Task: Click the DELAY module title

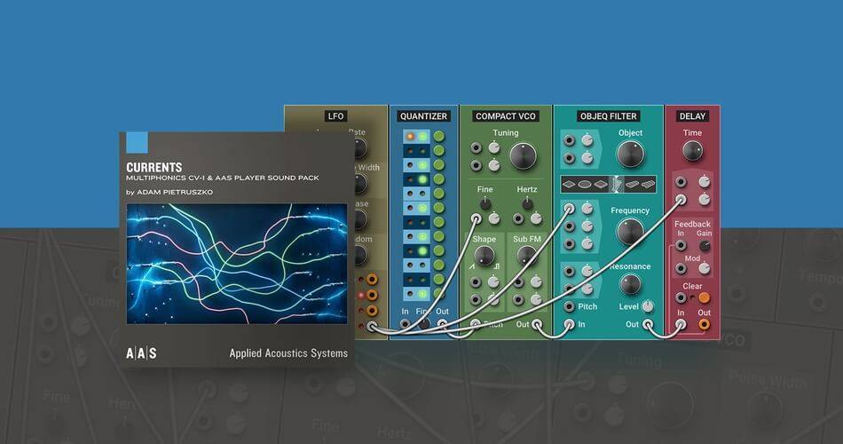Action: coord(692,116)
